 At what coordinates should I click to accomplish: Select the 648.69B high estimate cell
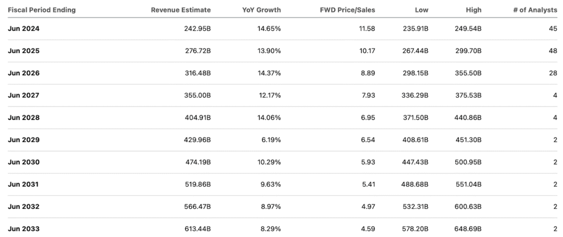(468, 229)
